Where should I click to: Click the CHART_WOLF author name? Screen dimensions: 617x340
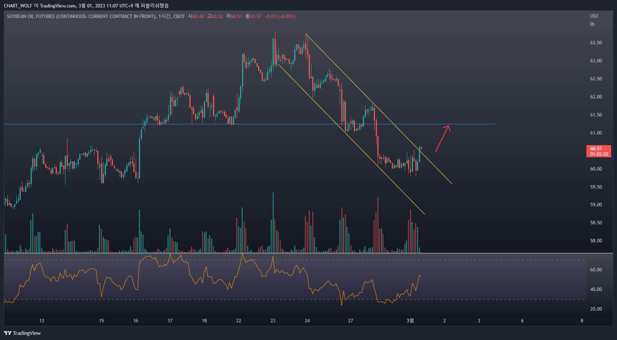(x=18, y=5)
